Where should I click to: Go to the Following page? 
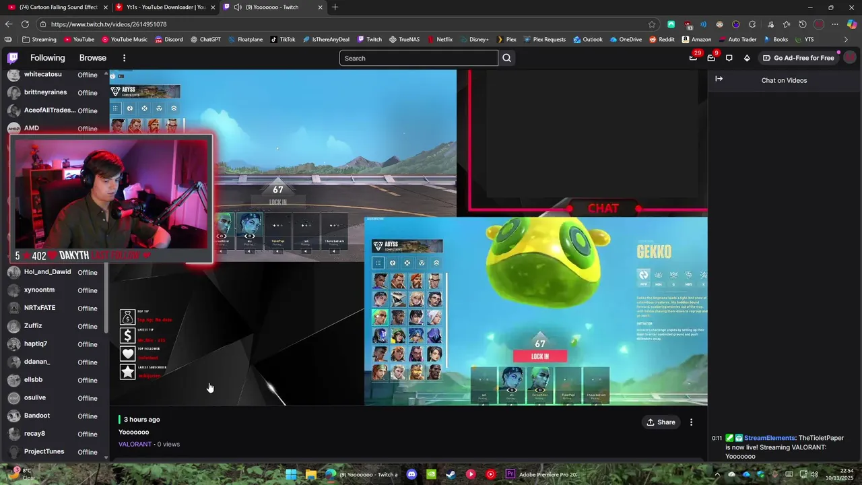pyautogui.click(x=48, y=58)
